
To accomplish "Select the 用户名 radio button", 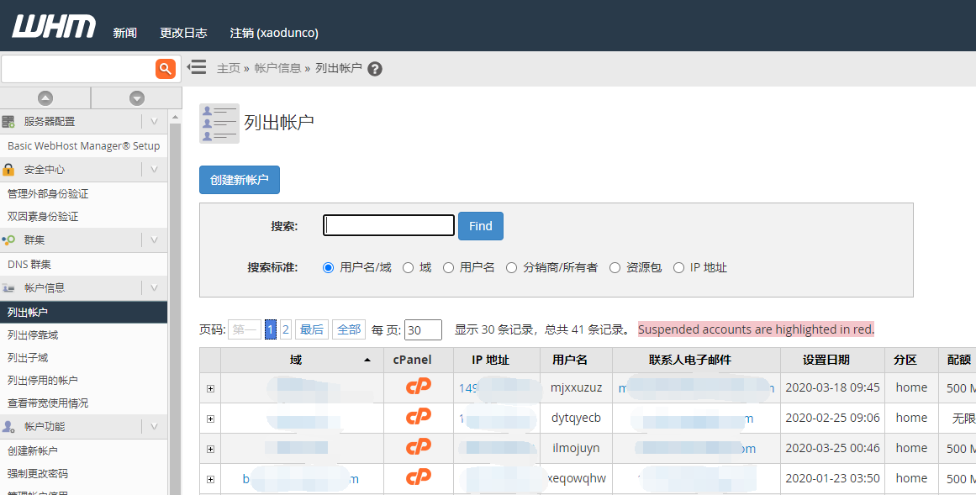I will coord(449,268).
